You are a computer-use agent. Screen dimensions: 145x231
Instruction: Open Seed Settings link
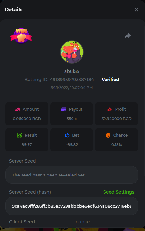pos(119,192)
